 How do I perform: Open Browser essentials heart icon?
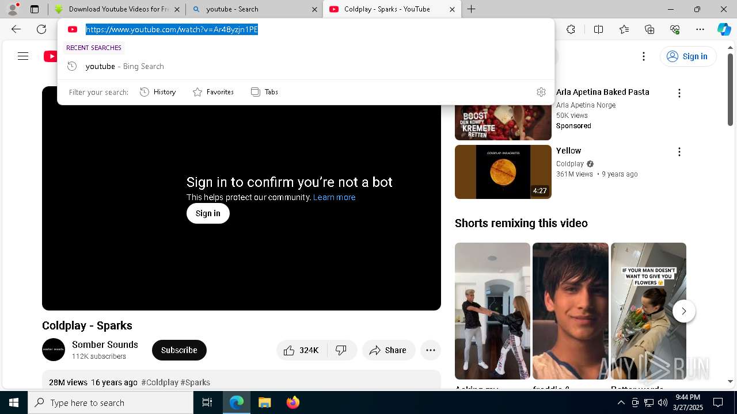pyautogui.click(x=675, y=29)
